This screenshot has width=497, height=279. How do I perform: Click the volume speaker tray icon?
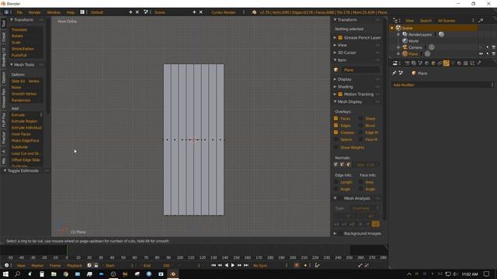tap(455, 274)
